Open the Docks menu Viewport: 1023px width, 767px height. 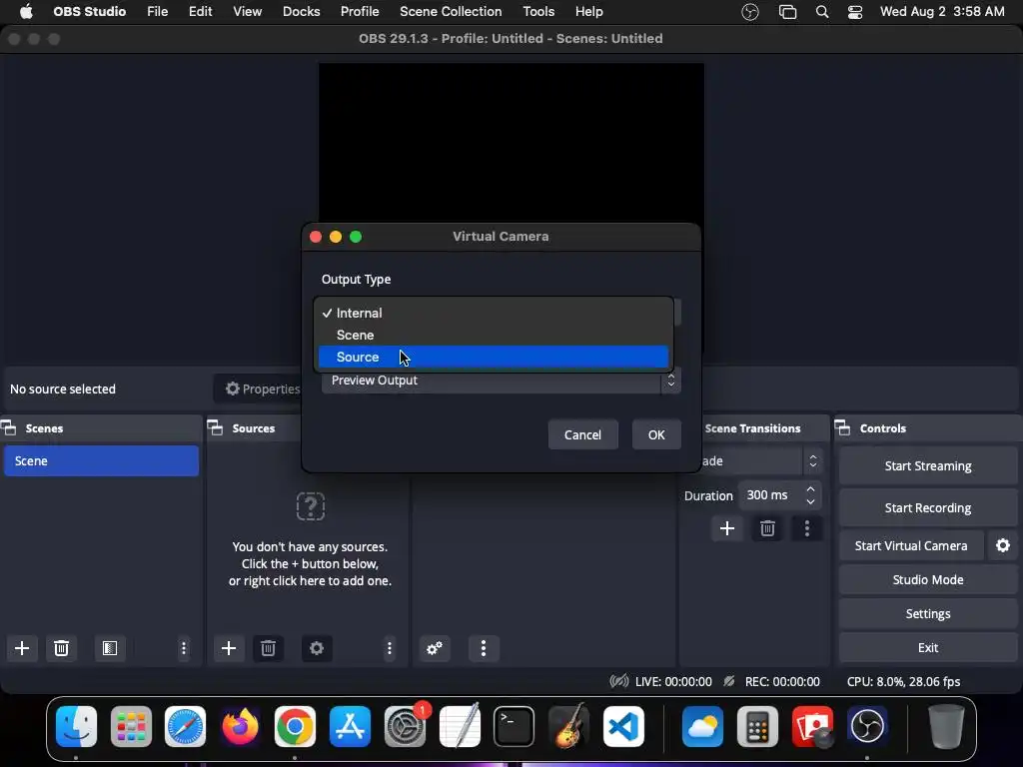pyautogui.click(x=301, y=12)
